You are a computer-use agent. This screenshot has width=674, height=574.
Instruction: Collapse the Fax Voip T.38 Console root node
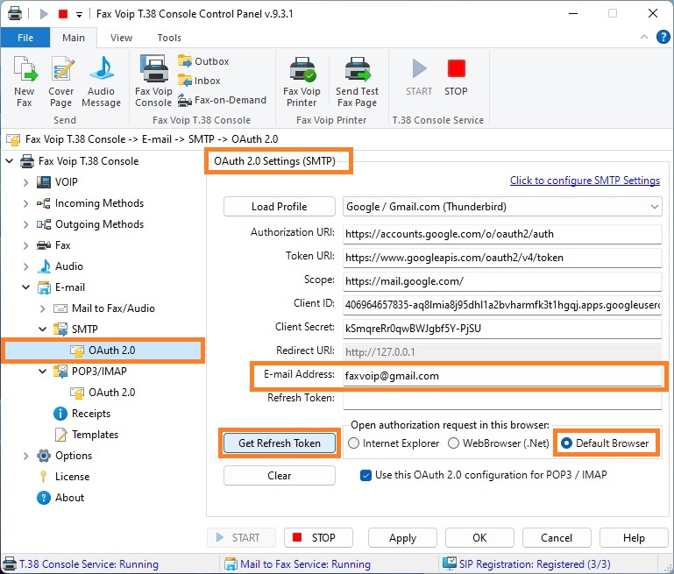(10, 161)
